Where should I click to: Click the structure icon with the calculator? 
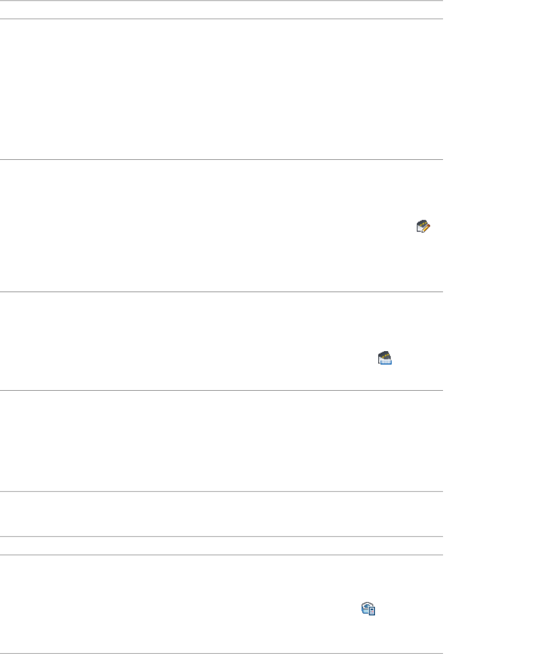[368, 608]
